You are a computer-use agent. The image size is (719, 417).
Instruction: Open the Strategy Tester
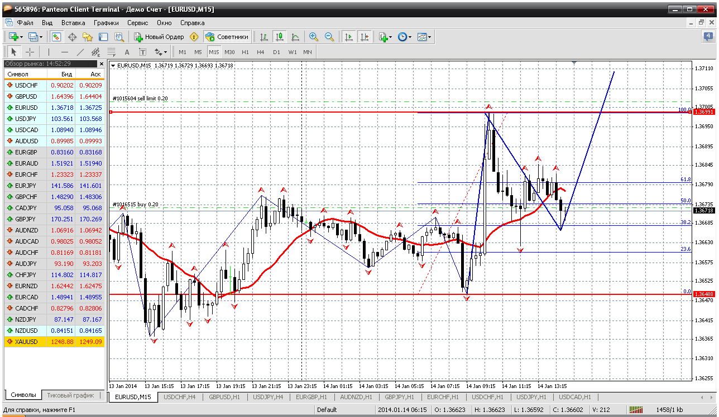119,37
